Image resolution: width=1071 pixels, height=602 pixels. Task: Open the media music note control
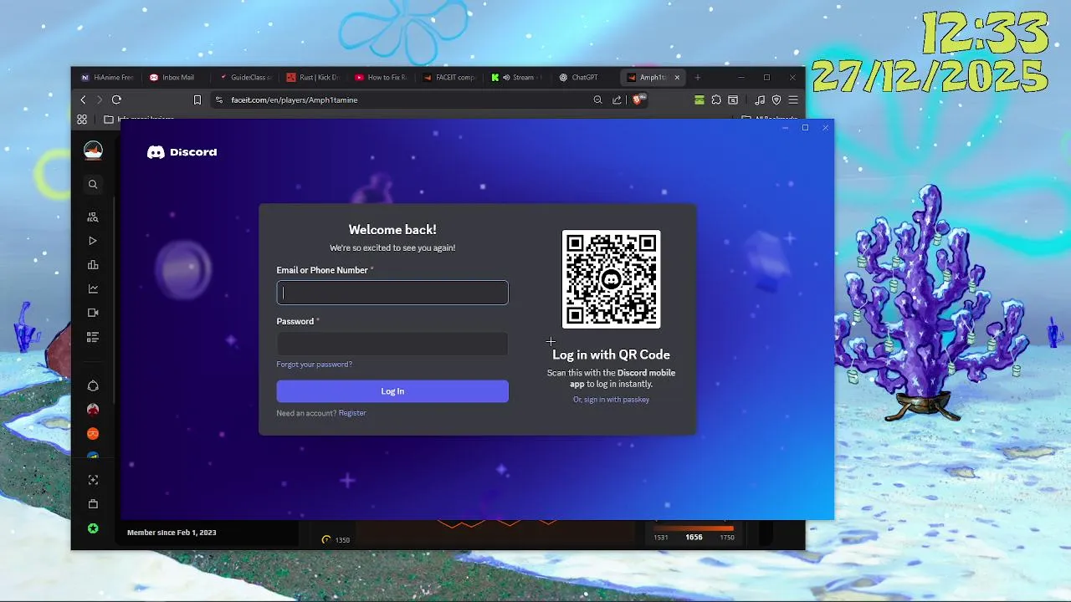[760, 99]
